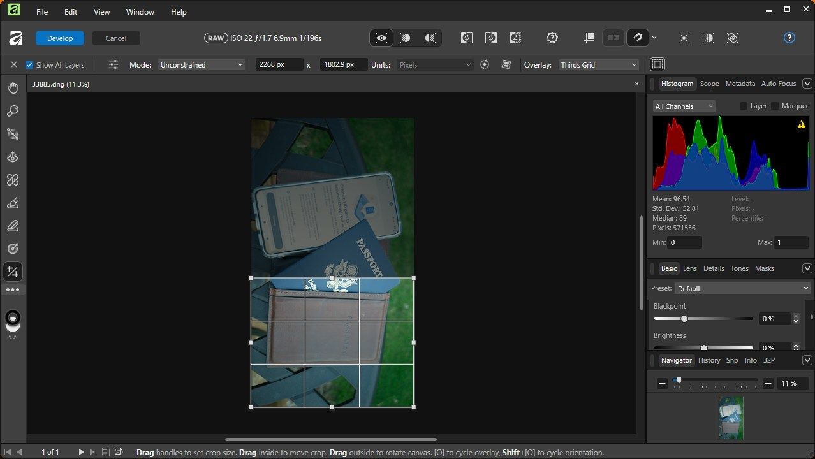Adjust the Blackpoint slider
815x459 pixels.
coord(703,319)
